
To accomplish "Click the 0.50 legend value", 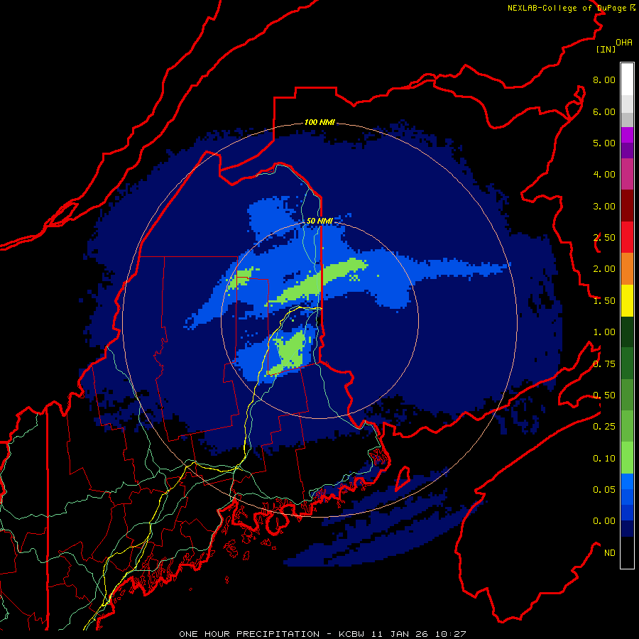I will (x=604, y=395).
